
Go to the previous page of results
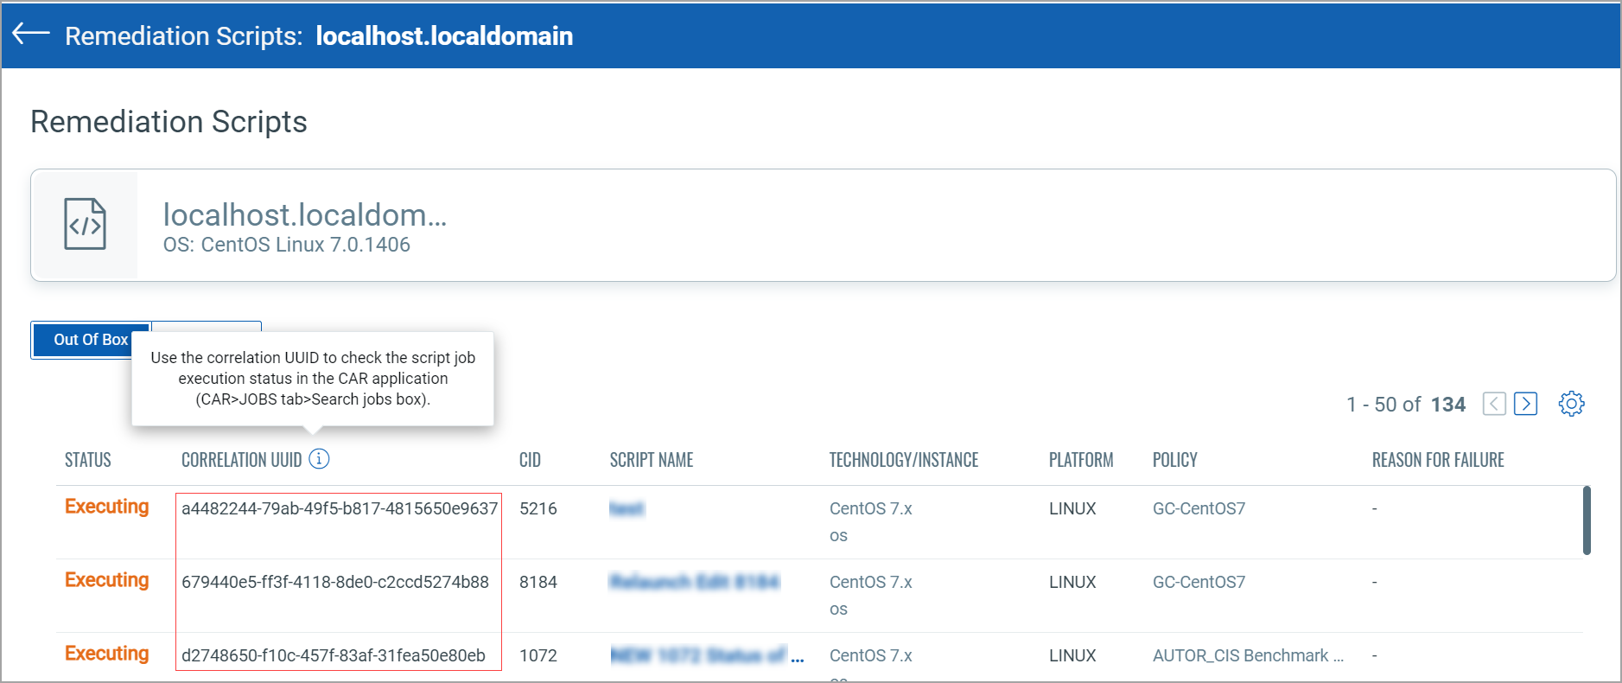1494,404
